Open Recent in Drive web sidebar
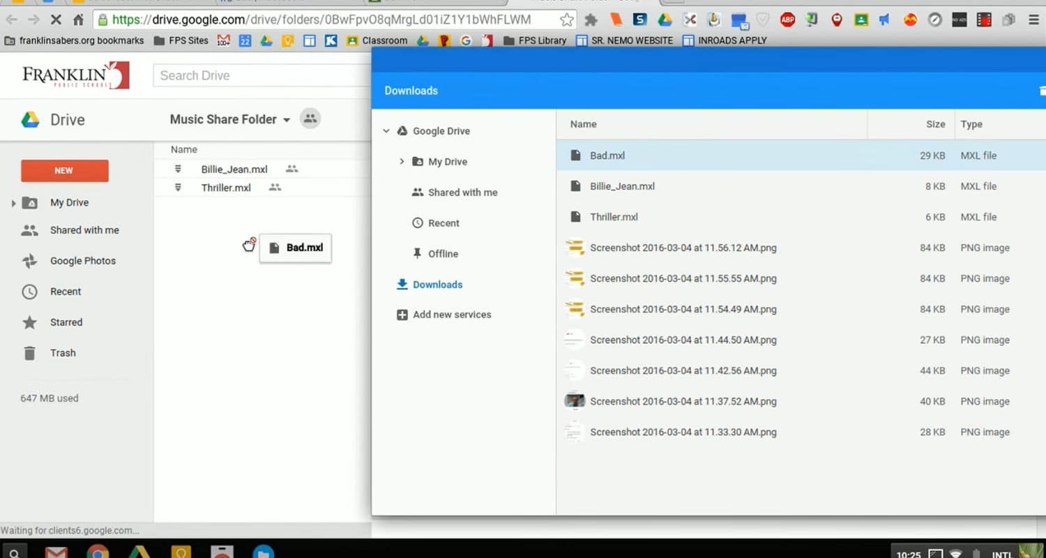Screen dimensions: 1046x558 coord(66,292)
